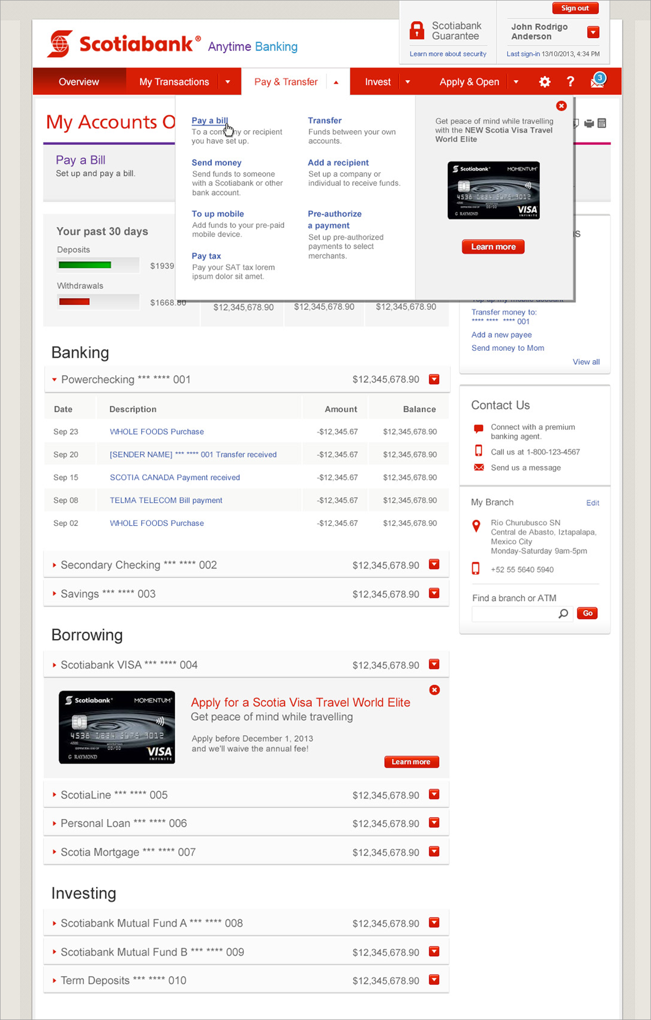
Task: Click the help question mark icon
Action: 570,82
